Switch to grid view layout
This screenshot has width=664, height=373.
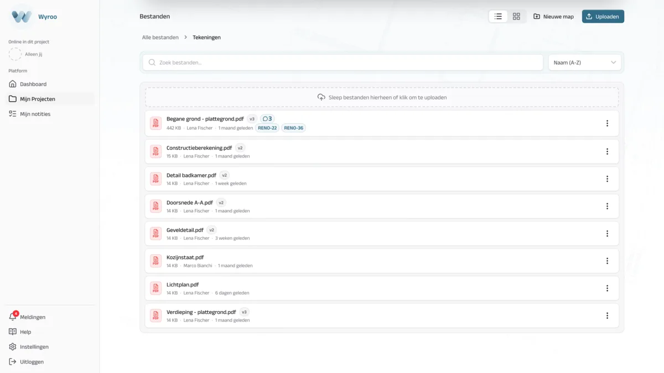516,17
